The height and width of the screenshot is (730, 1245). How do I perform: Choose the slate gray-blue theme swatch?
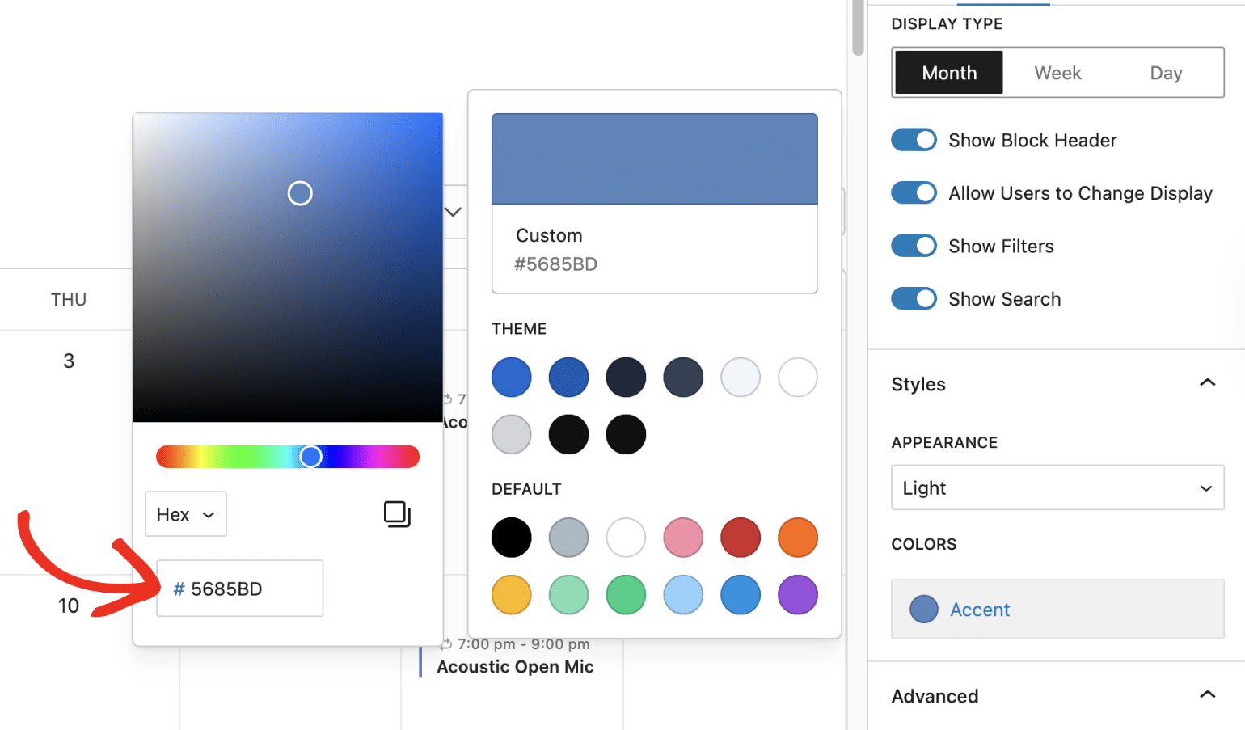(x=683, y=378)
